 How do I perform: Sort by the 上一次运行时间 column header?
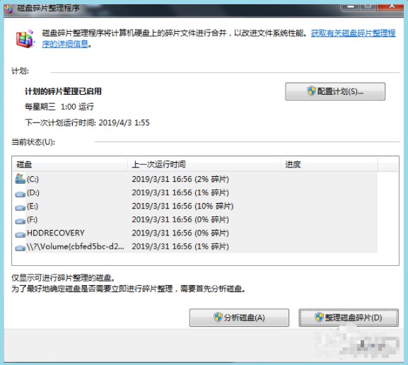pyautogui.click(x=204, y=164)
